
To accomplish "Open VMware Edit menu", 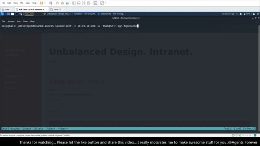I will [x=9, y=3].
